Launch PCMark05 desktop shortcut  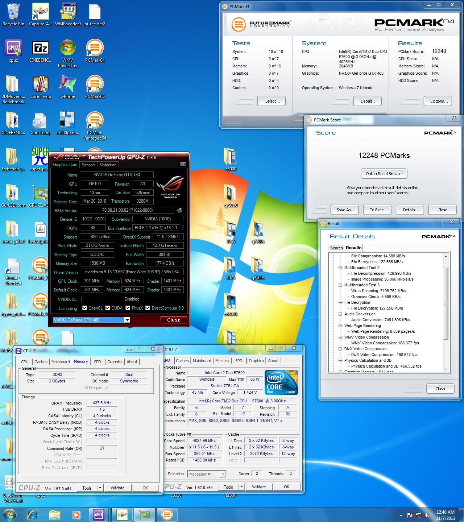[x=95, y=87]
